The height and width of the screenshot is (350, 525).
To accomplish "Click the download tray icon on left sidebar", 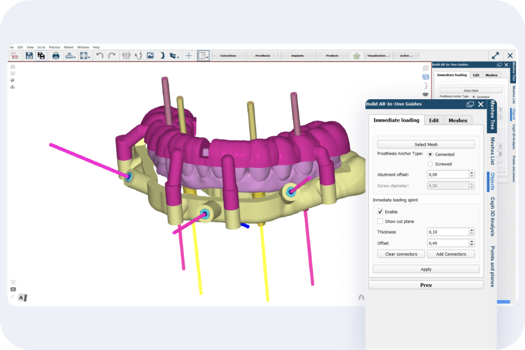I will (x=13, y=87).
